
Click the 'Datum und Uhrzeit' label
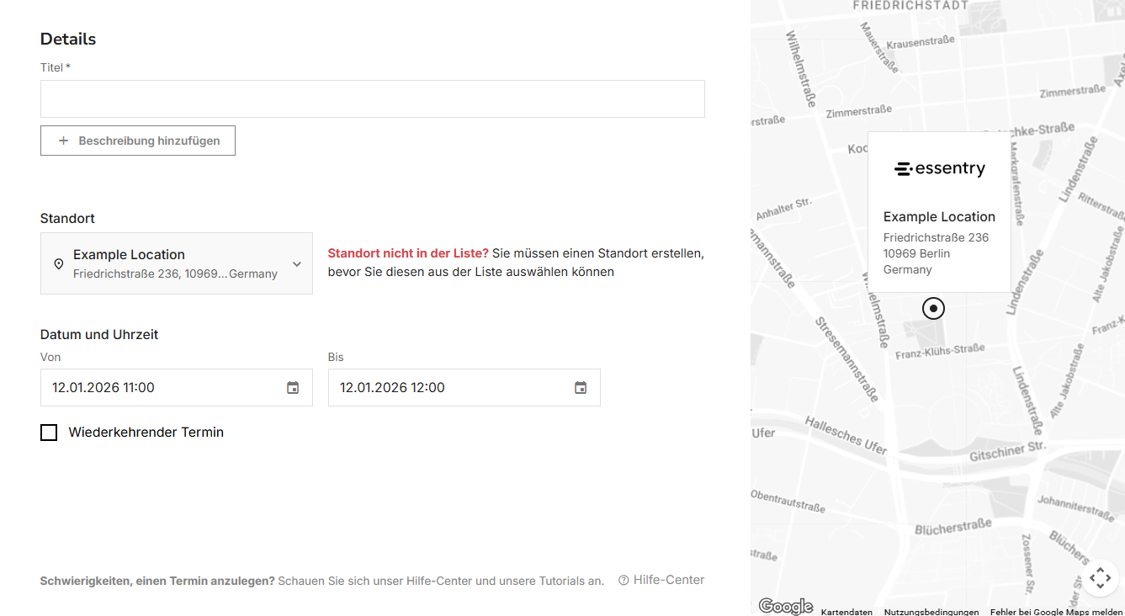(x=99, y=334)
